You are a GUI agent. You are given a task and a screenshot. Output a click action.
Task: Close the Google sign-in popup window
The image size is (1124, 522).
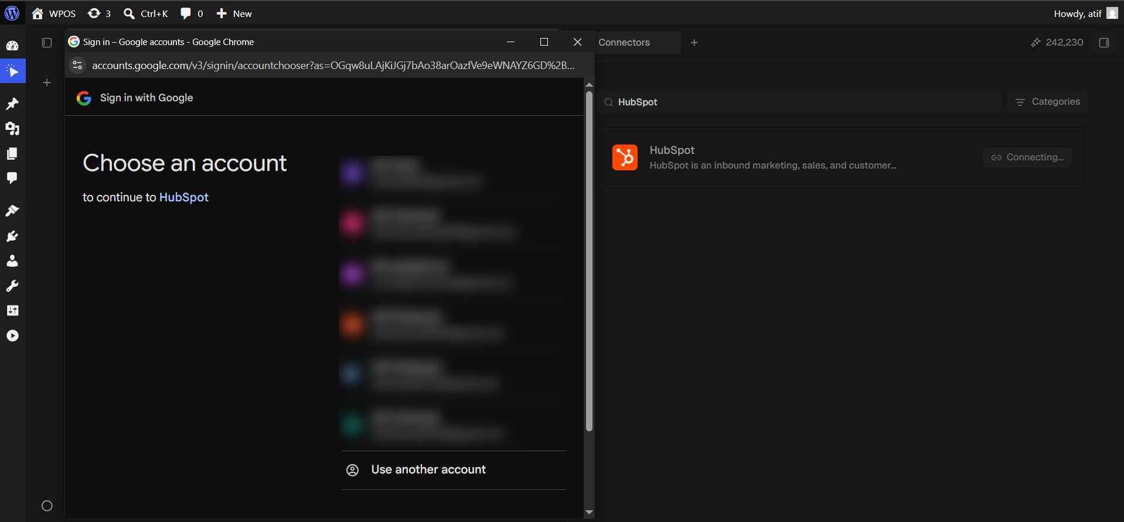pos(577,42)
